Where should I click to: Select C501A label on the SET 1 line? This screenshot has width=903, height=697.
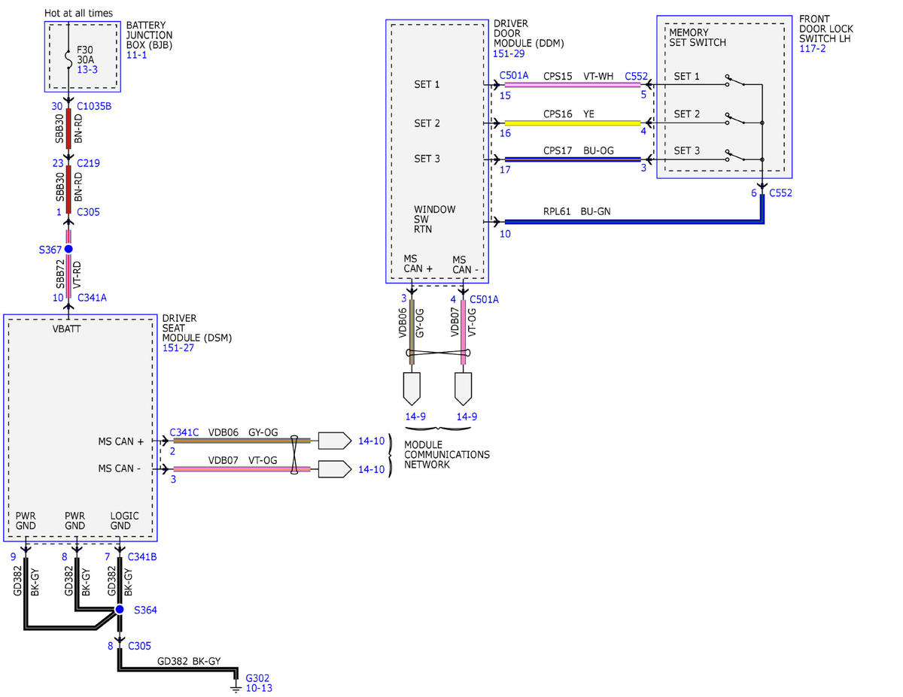pyautogui.click(x=514, y=76)
